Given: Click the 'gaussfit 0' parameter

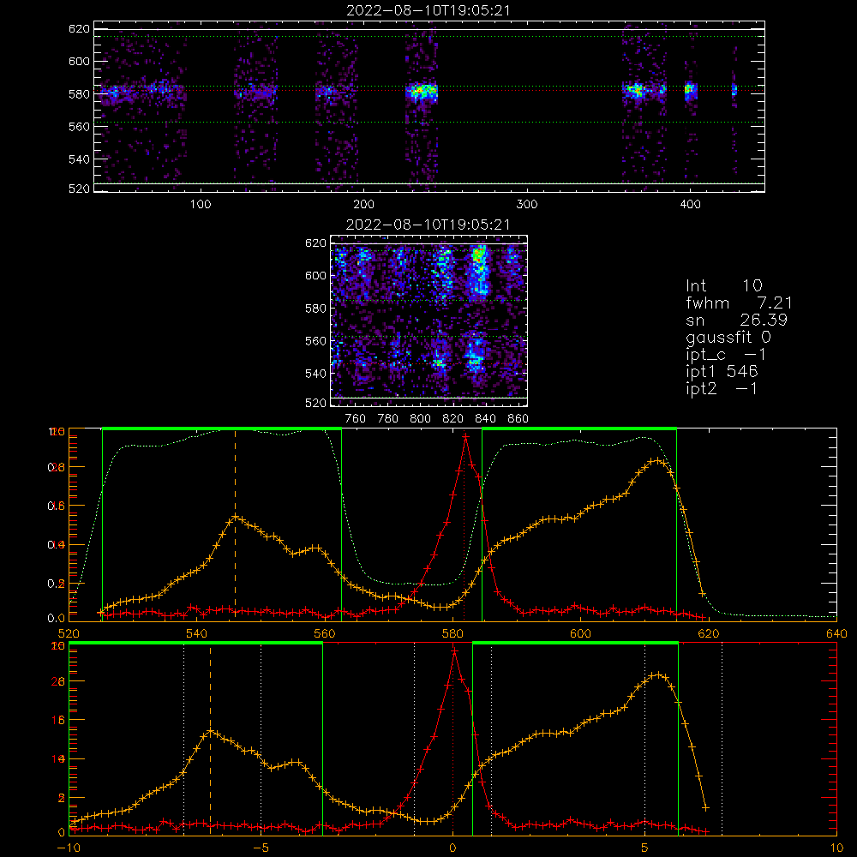Looking at the screenshot, I should (728, 337).
